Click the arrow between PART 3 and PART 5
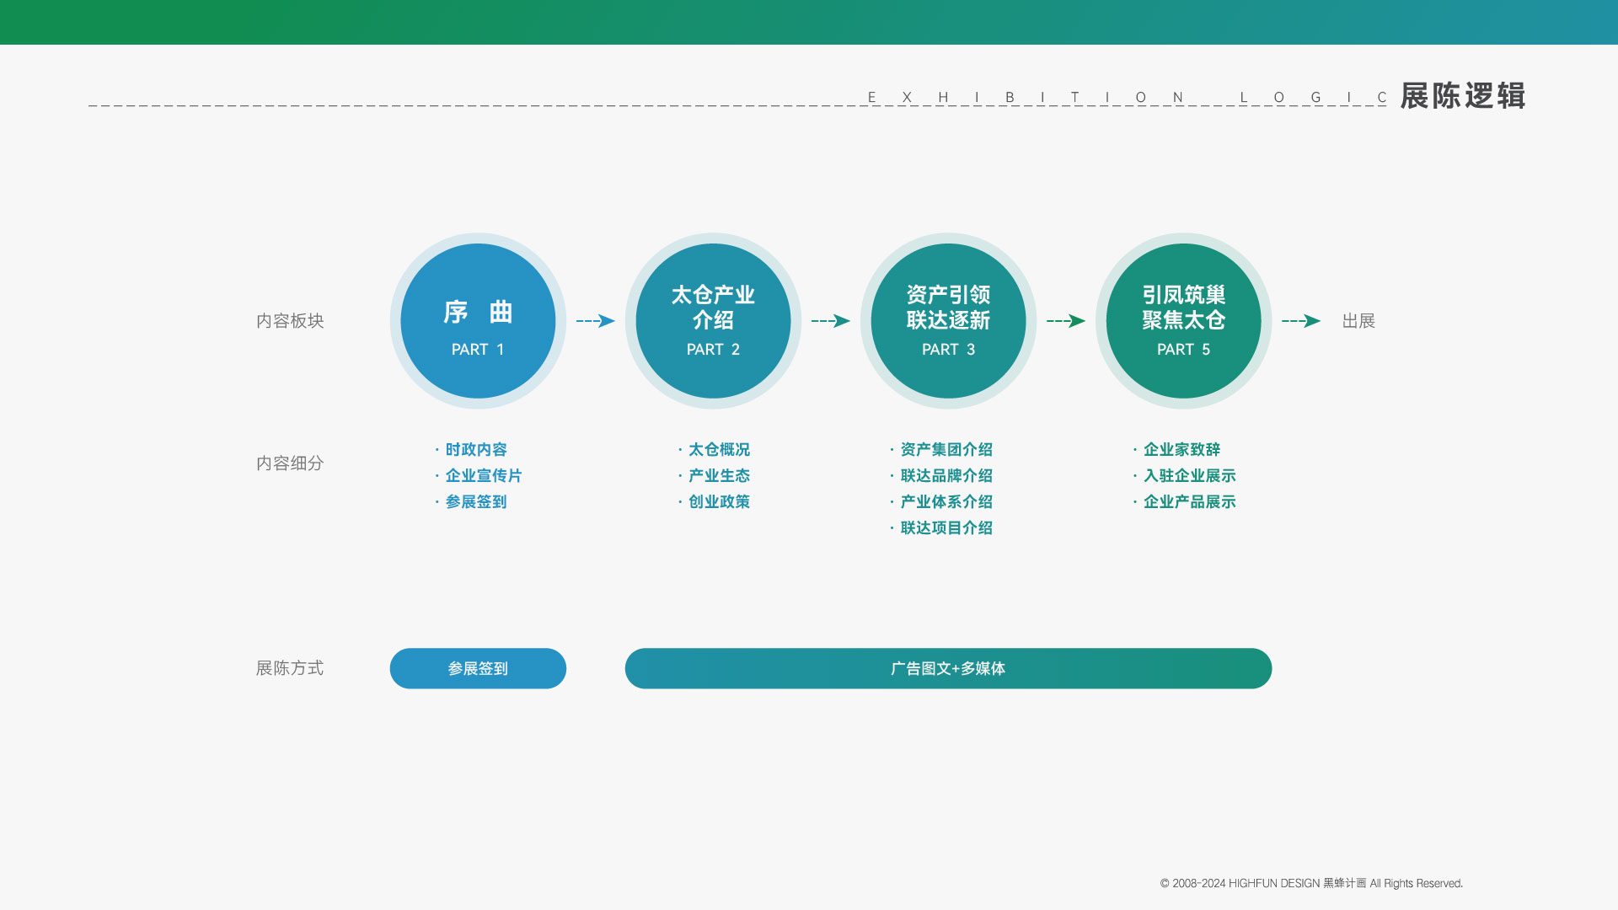 coord(1063,320)
